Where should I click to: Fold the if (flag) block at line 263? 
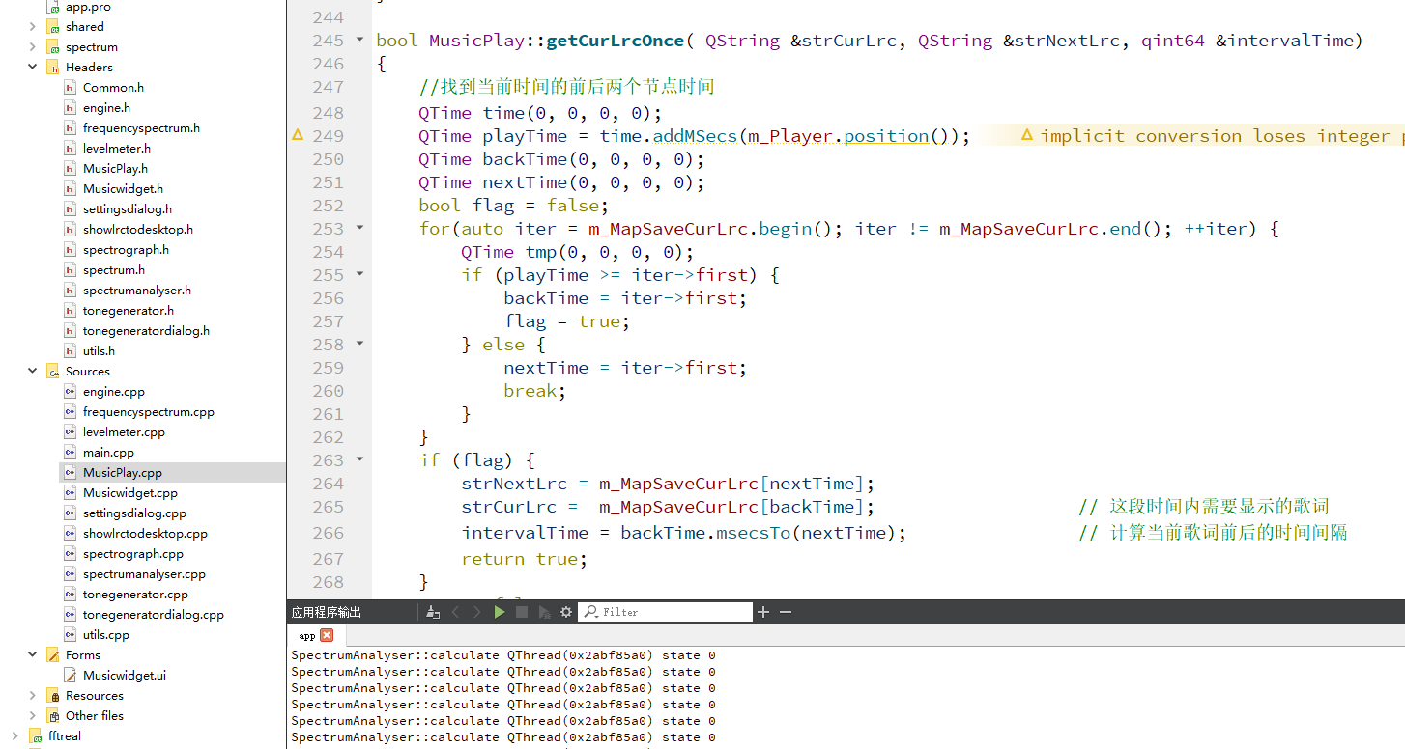coord(360,459)
